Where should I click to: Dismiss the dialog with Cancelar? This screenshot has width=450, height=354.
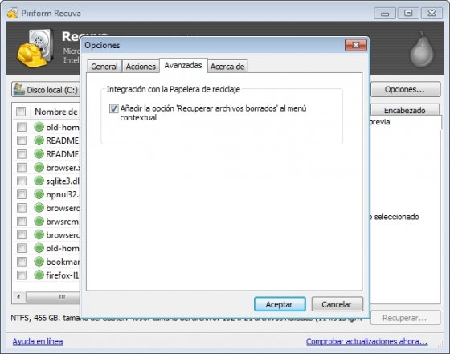(x=337, y=304)
